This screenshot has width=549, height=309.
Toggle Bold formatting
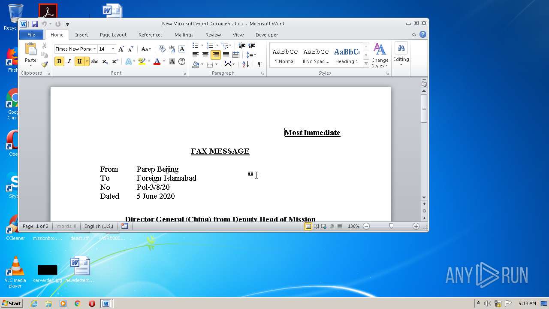[x=59, y=61]
